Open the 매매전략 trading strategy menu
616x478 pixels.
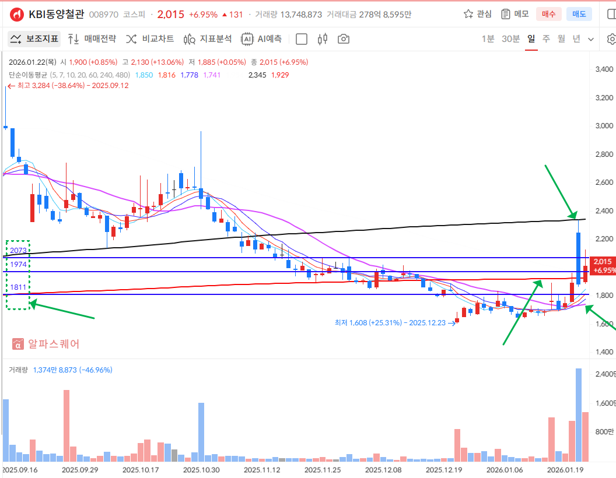coord(92,39)
